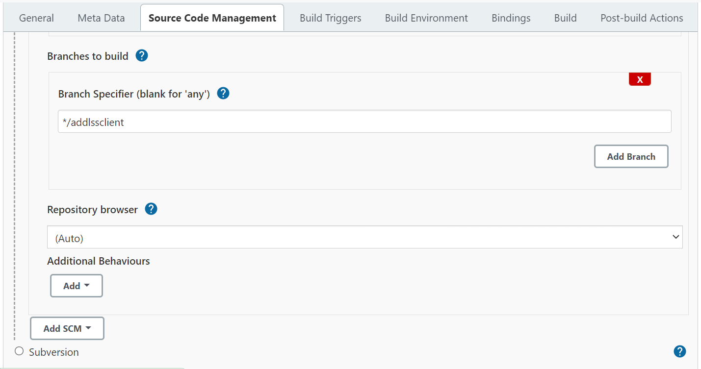Switch to the General tab

(x=36, y=18)
